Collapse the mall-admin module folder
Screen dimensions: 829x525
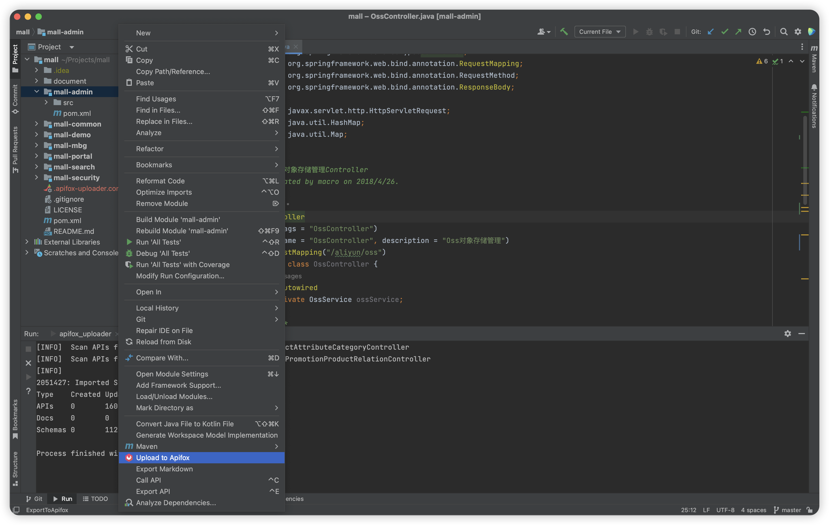(x=36, y=92)
